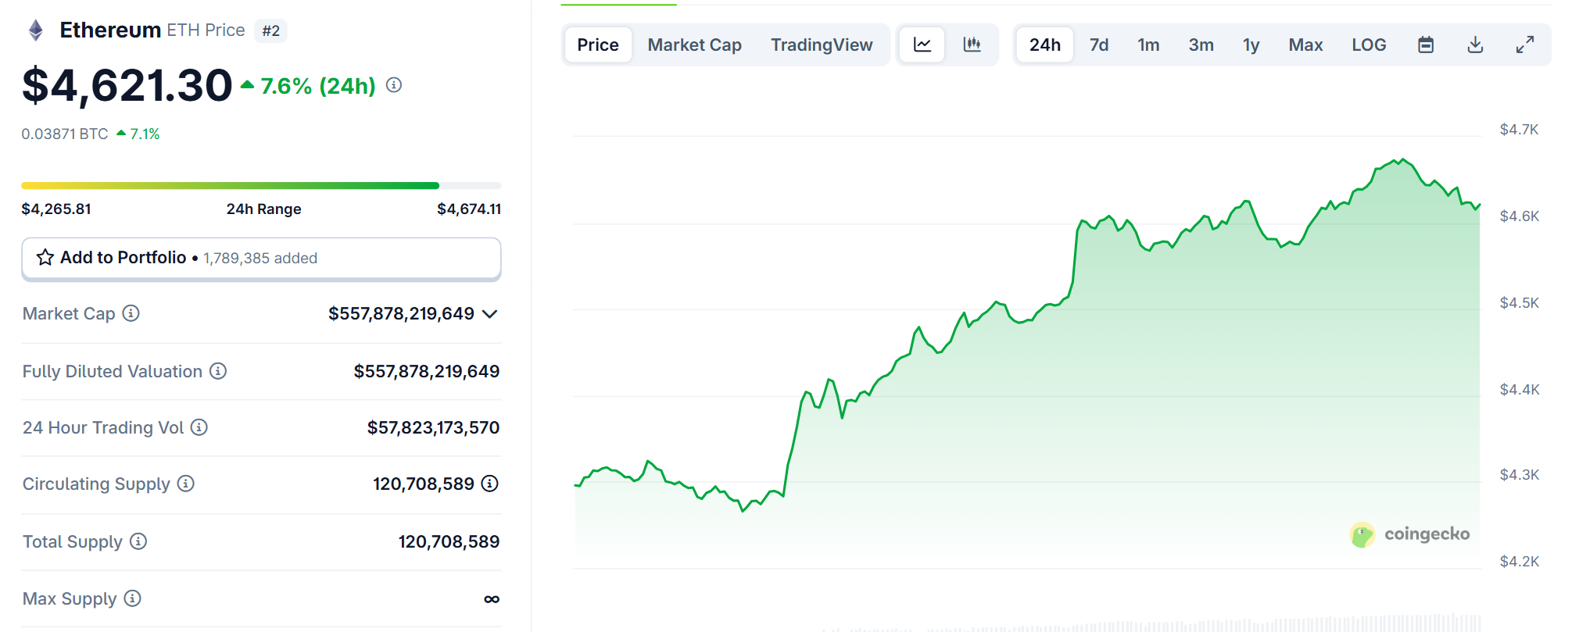Click the $4.7K axis label
Screen dimensions: 1586x632
(x=1519, y=130)
